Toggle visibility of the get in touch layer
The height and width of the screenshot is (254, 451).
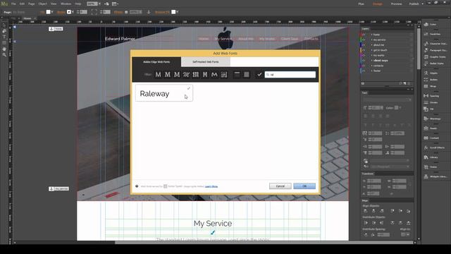click(364, 50)
